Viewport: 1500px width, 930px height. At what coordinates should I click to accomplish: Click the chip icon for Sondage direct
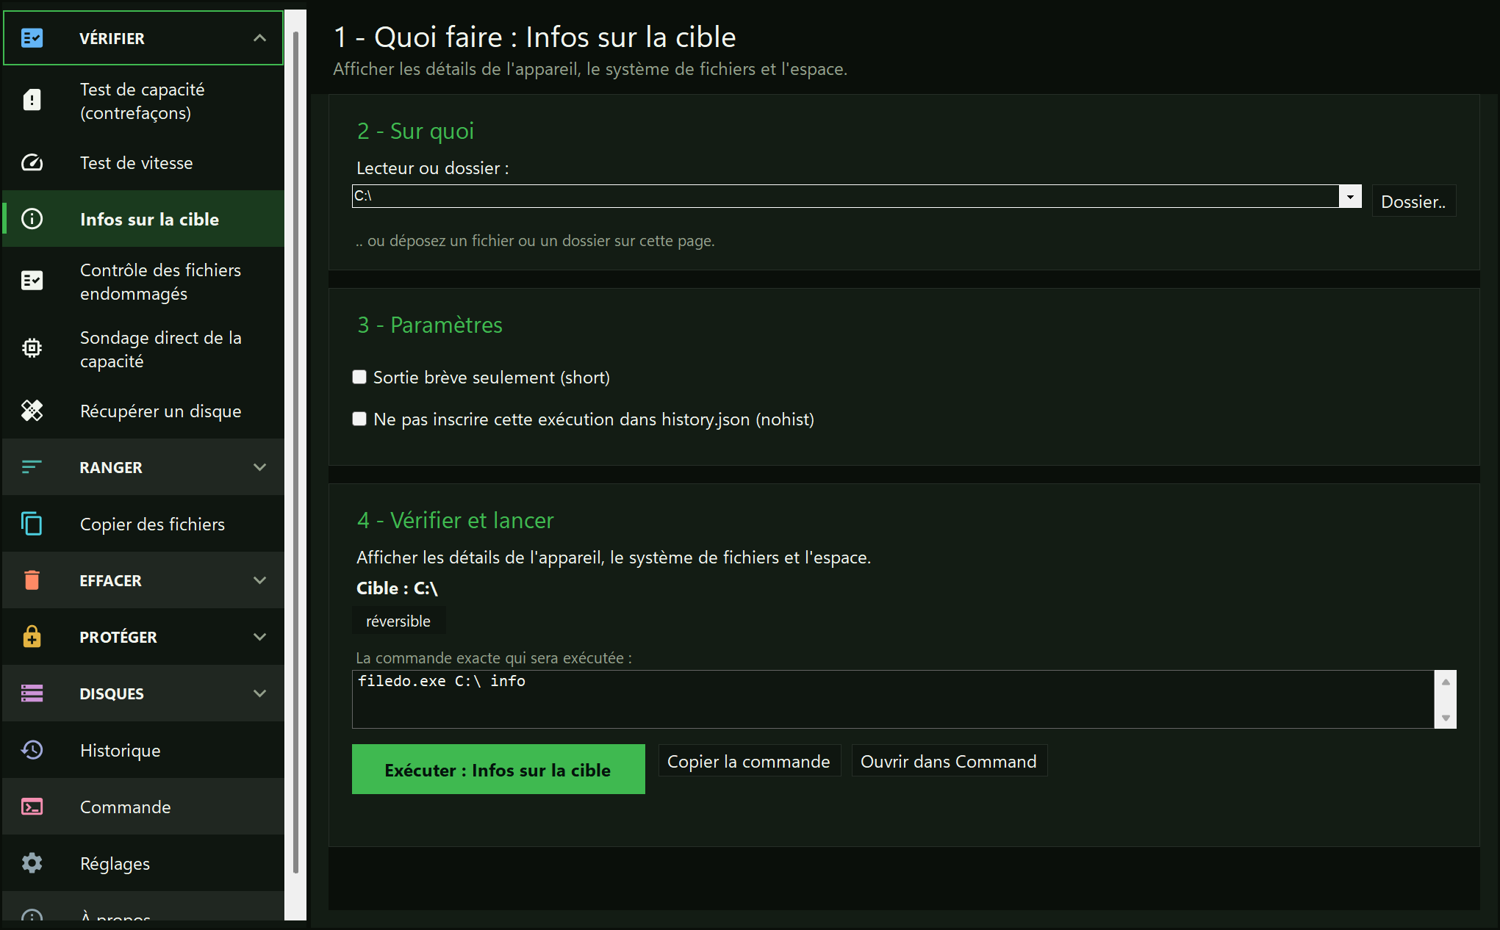(x=32, y=348)
